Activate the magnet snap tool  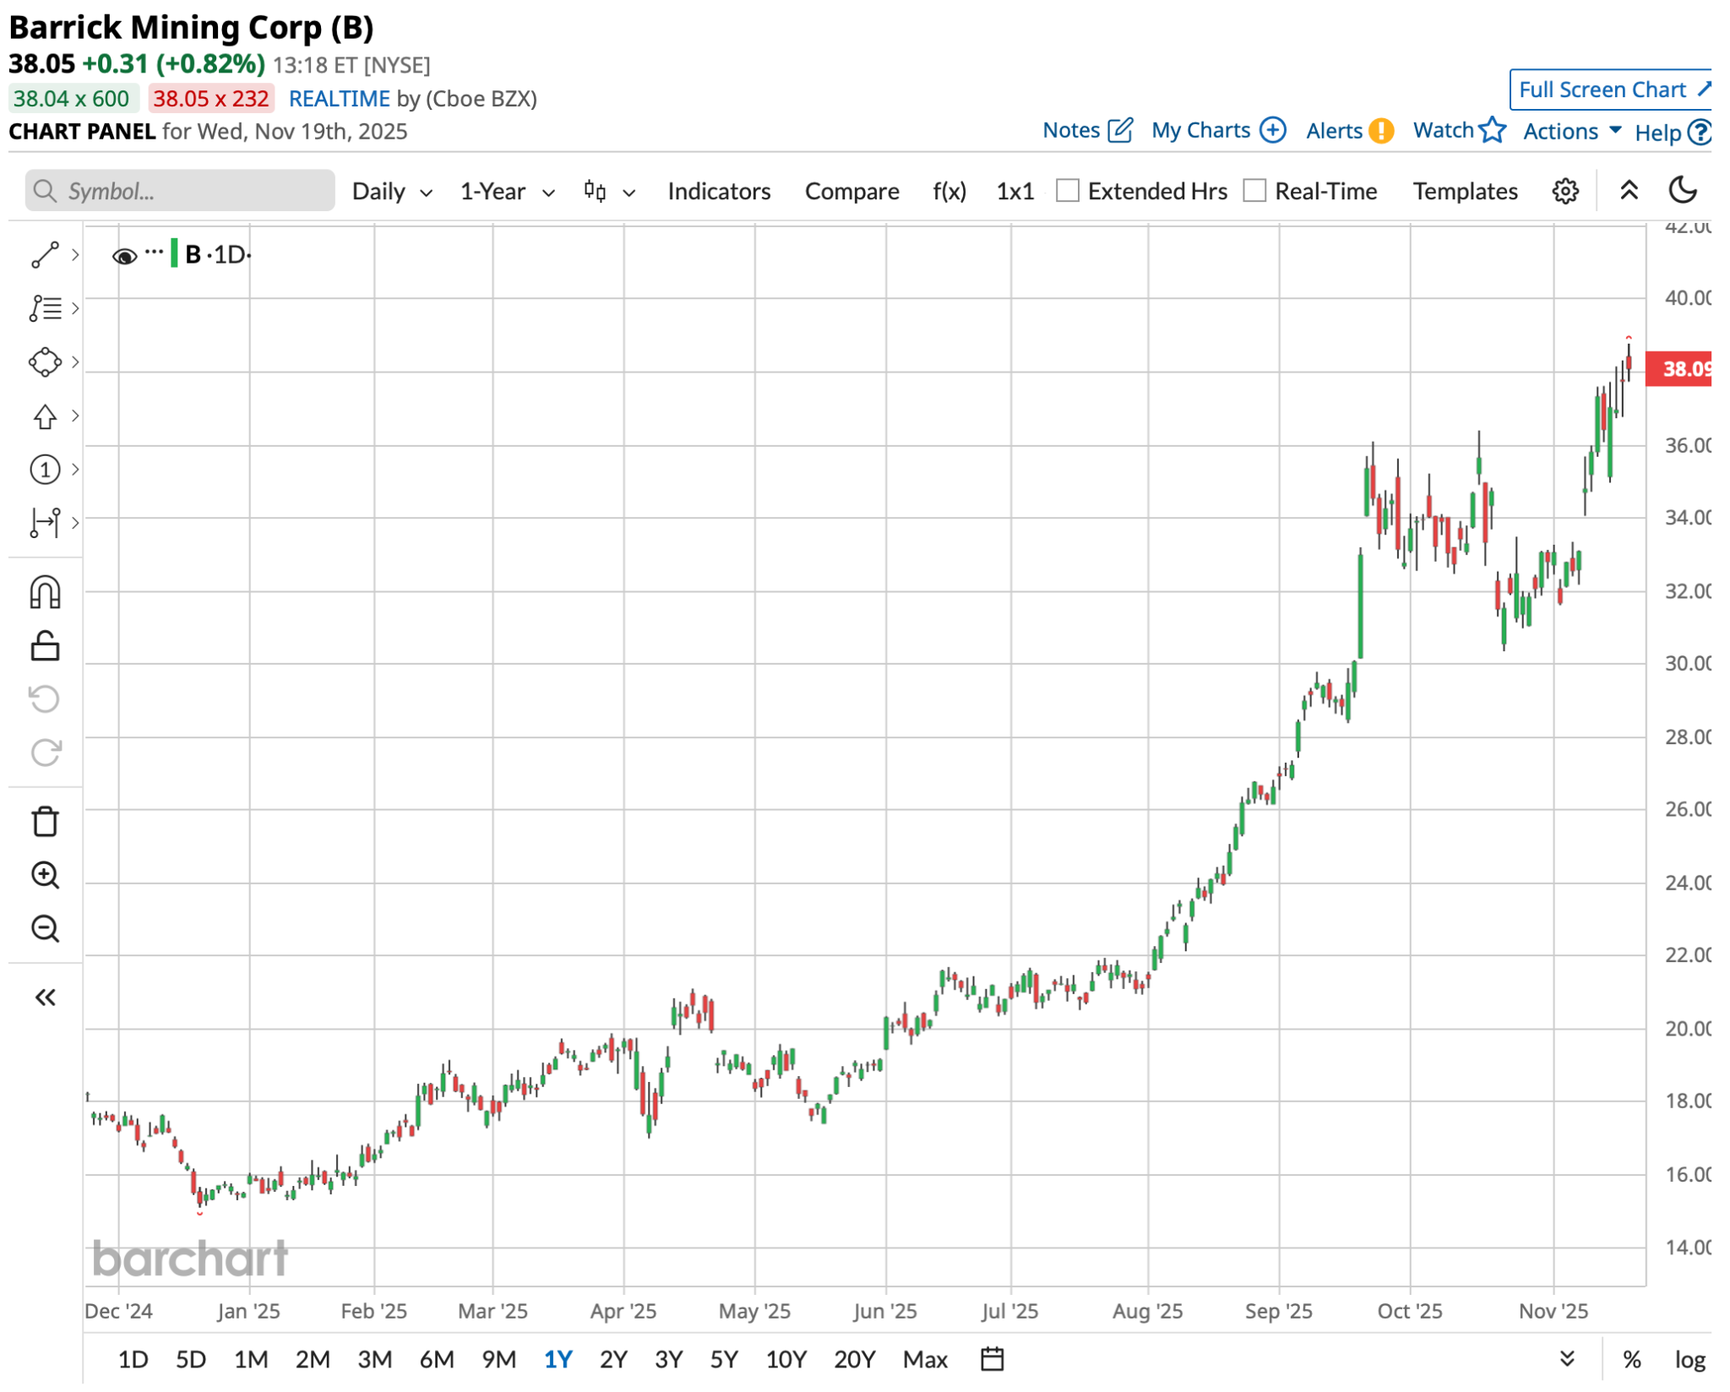point(45,593)
